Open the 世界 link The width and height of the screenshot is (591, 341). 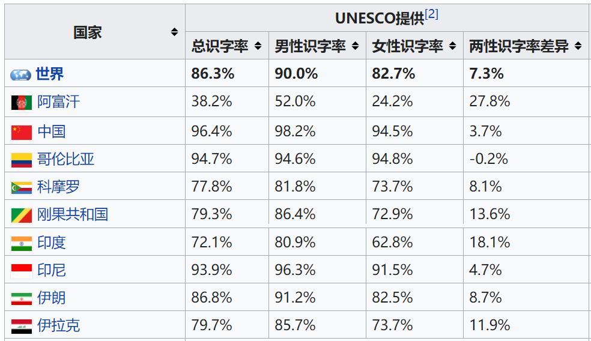click(50, 74)
